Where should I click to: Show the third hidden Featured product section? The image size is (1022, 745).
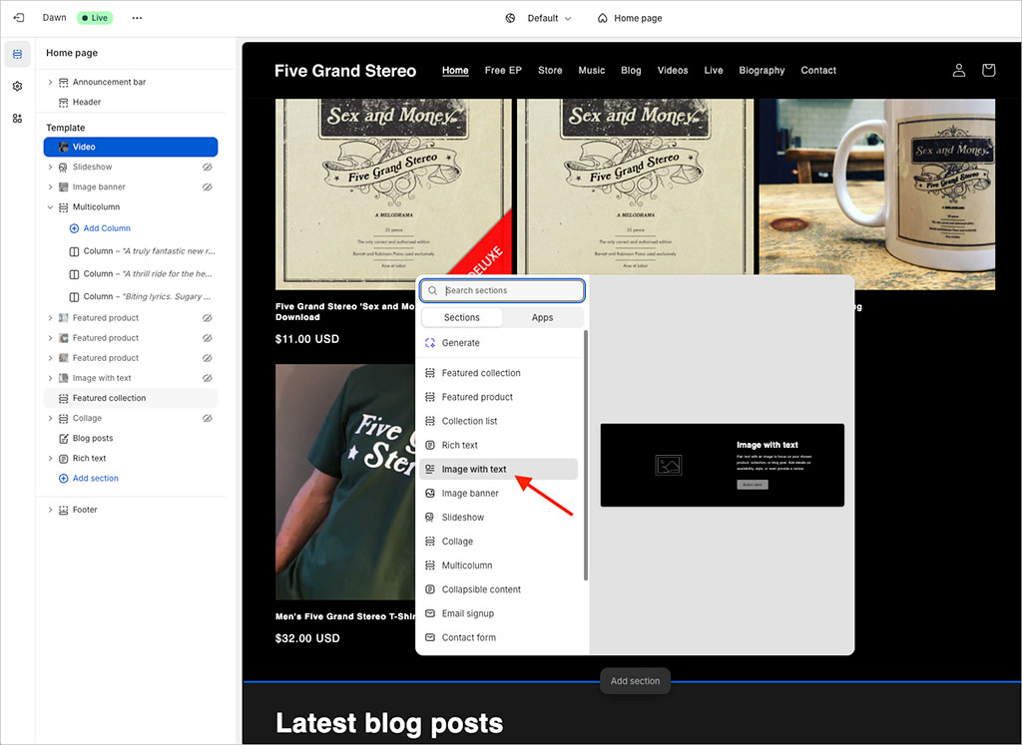(208, 358)
